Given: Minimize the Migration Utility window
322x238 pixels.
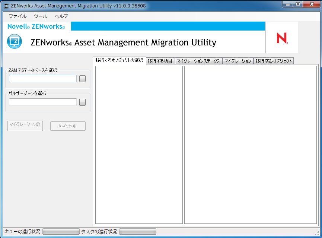Looking at the screenshot, I should (288, 4).
